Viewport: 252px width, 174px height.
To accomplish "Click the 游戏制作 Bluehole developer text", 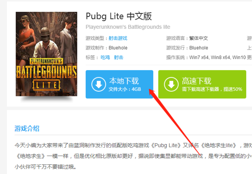I will point(106,48).
